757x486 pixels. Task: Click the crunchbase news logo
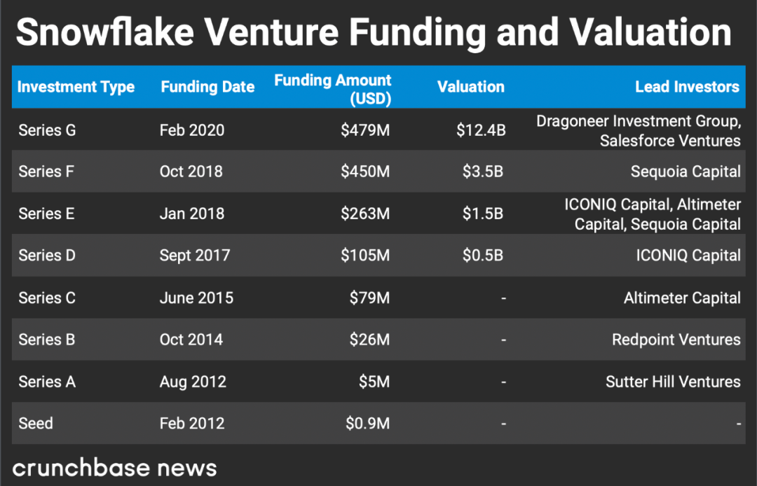[x=114, y=468]
